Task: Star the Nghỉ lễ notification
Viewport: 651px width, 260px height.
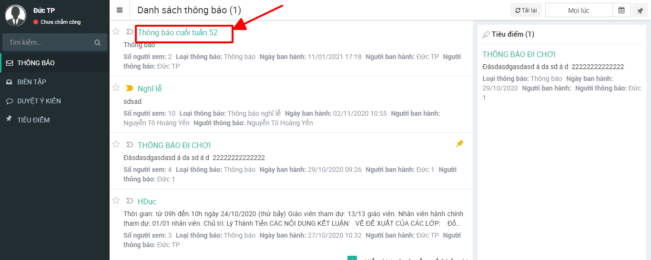Action: point(115,88)
